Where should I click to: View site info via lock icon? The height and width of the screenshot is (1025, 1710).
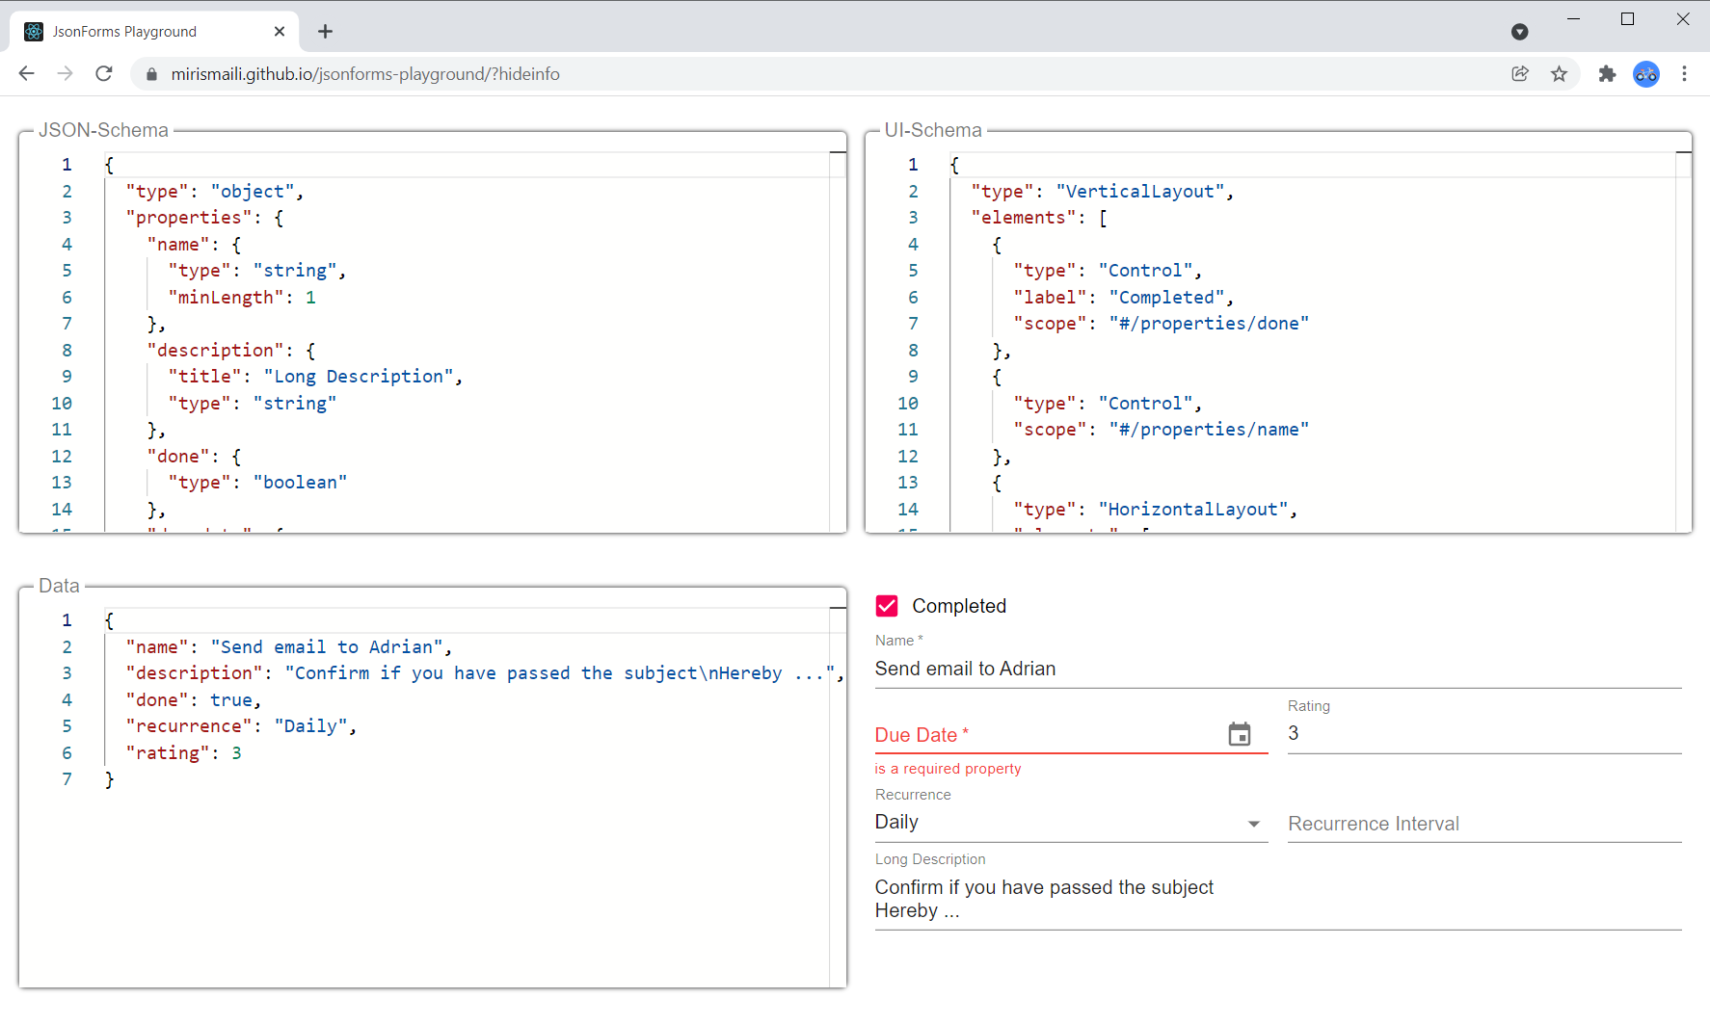151,74
